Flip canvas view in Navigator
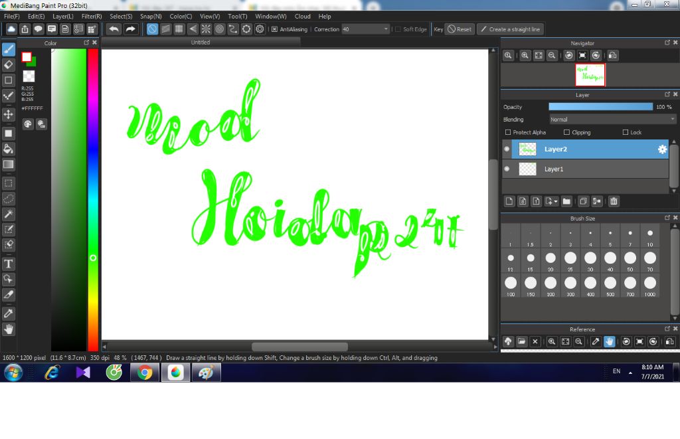The height and width of the screenshot is (439, 680). coord(612,55)
